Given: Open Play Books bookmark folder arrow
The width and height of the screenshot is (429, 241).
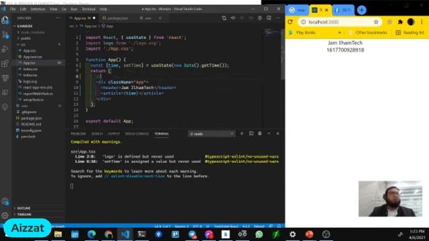Looking at the screenshot, I should tap(340, 33).
